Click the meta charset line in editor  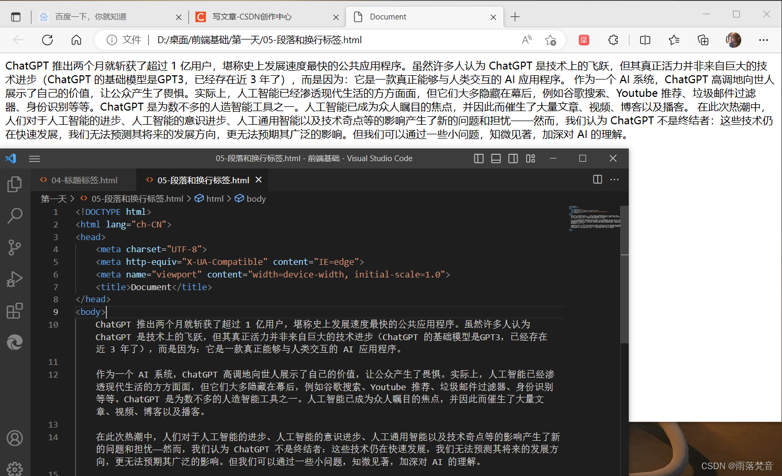(151, 249)
